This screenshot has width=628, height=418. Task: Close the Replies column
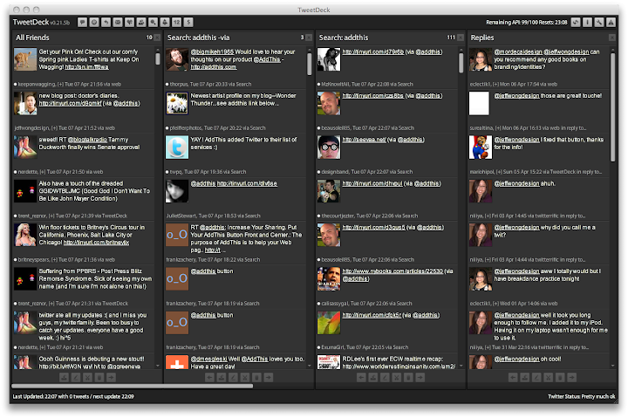tap(612, 38)
